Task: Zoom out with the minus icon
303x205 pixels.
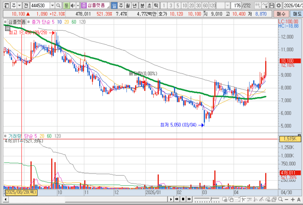Action: tap(286, 199)
